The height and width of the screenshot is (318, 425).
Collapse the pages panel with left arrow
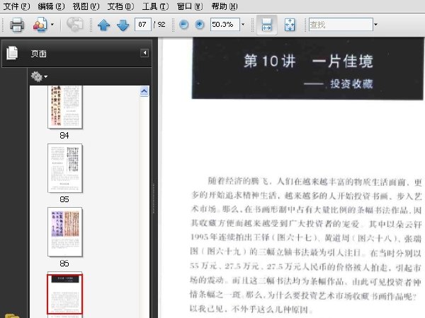click(x=144, y=53)
